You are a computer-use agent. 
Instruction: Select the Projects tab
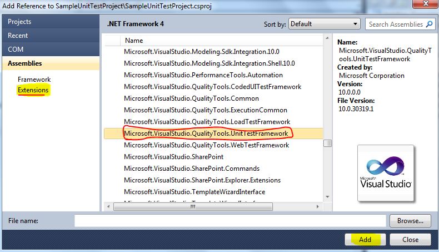click(51, 22)
